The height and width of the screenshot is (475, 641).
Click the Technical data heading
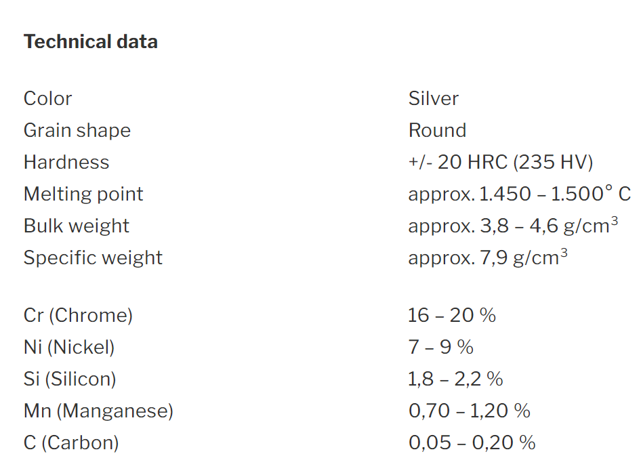click(90, 42)
